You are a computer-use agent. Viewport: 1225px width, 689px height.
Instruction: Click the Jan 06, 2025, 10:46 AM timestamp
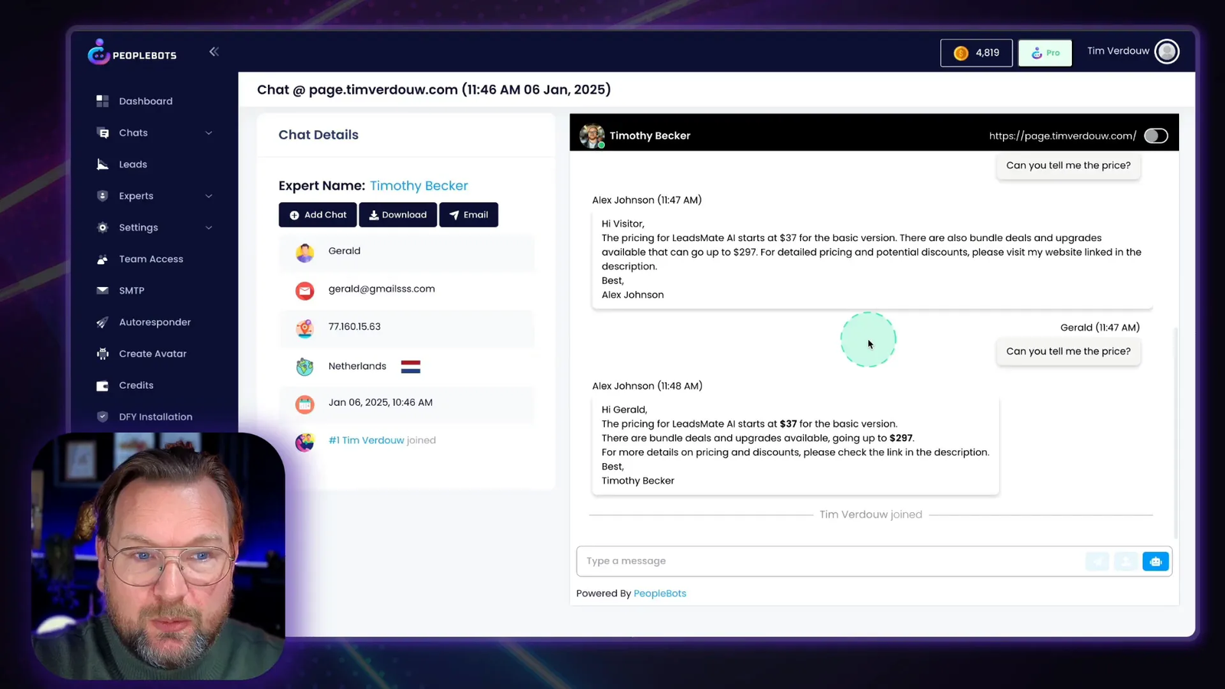tap(381, 402)
